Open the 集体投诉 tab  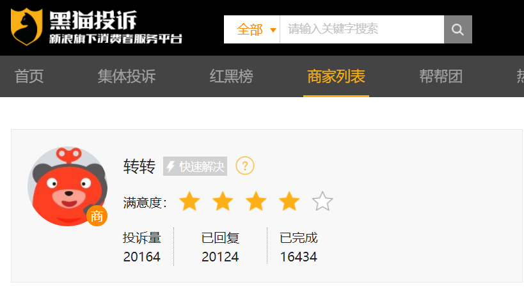127,77
